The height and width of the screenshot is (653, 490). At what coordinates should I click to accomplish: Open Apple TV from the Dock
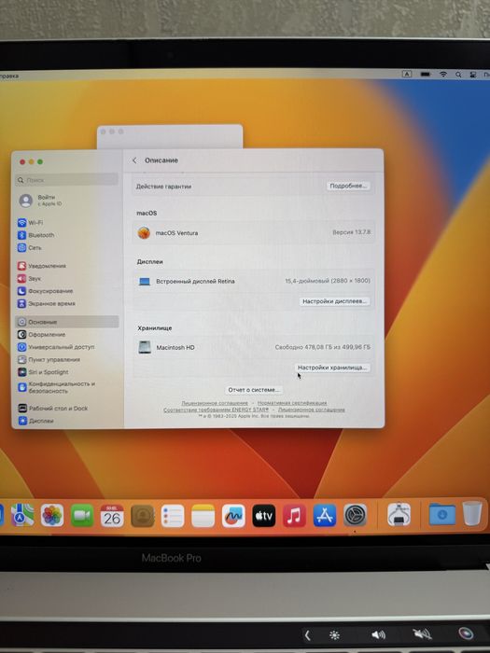264,516
